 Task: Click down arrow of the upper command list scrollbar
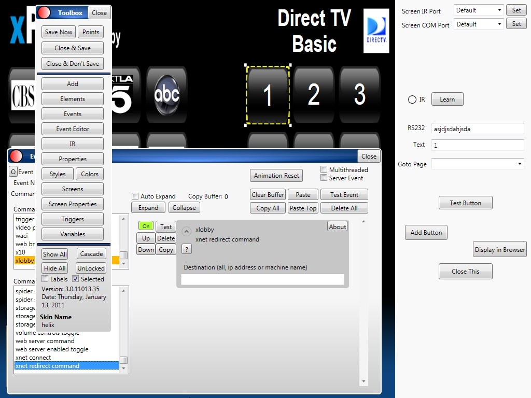[123, 263]
